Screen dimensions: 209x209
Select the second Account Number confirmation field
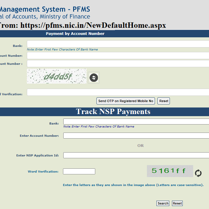pyautogui.click(x=118, y=64)
